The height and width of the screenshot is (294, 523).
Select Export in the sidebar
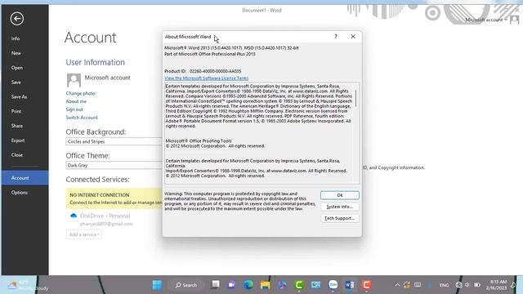(x=18, y=140)
